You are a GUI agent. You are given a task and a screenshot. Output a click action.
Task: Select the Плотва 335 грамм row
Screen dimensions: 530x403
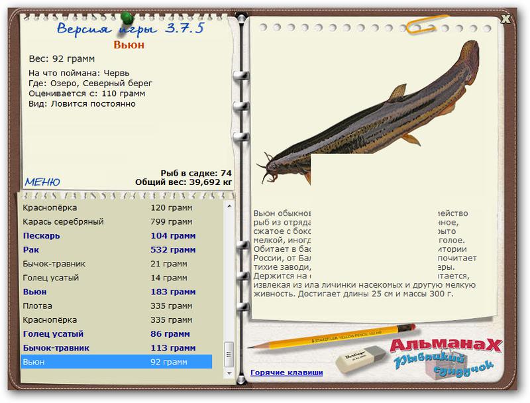(117, 306)
